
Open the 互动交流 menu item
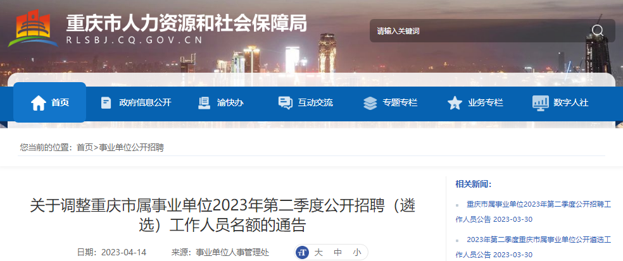coord(315,103)
